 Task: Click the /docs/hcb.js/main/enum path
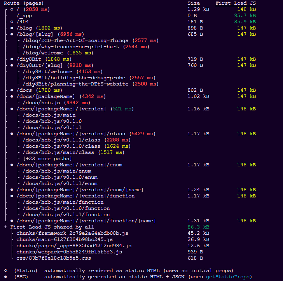(x=57, y=171)
